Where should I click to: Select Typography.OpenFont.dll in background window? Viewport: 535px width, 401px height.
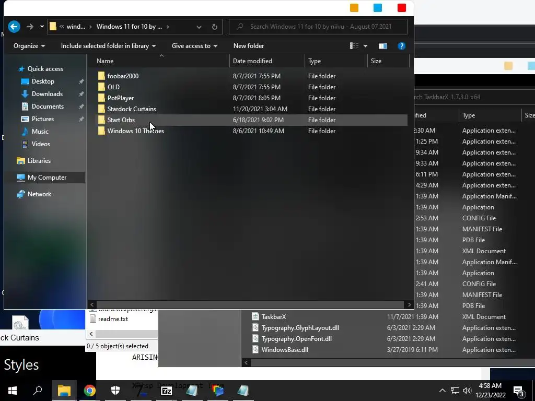[297, 338]
